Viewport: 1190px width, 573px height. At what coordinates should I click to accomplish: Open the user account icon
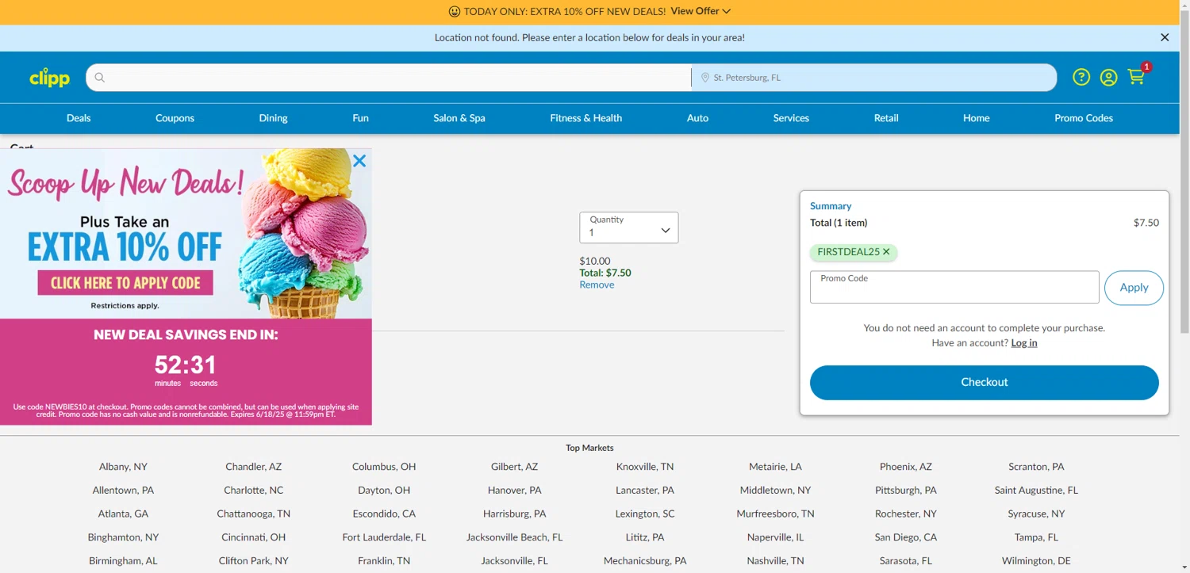pos(1109,77)
